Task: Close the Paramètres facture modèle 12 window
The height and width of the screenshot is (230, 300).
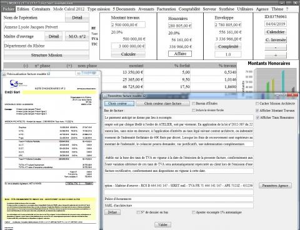Action: [x=292, y=96]
